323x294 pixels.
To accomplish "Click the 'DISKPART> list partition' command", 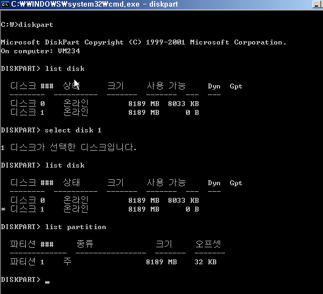I will [x=53, y=227].
